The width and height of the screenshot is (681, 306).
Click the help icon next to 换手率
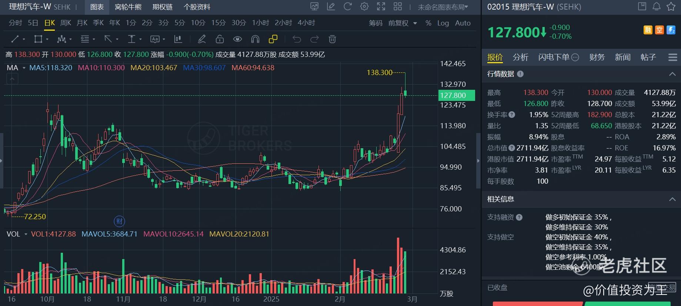(512, 115)
